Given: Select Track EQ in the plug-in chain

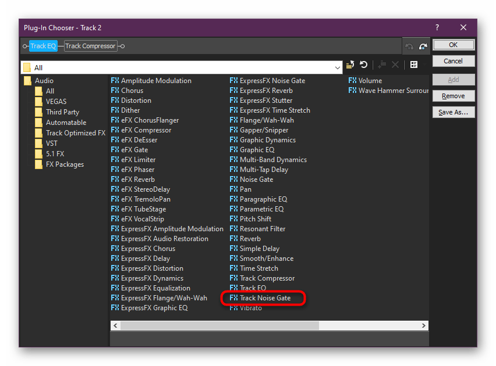Looking at the screenshot, I should coord(43,46).
